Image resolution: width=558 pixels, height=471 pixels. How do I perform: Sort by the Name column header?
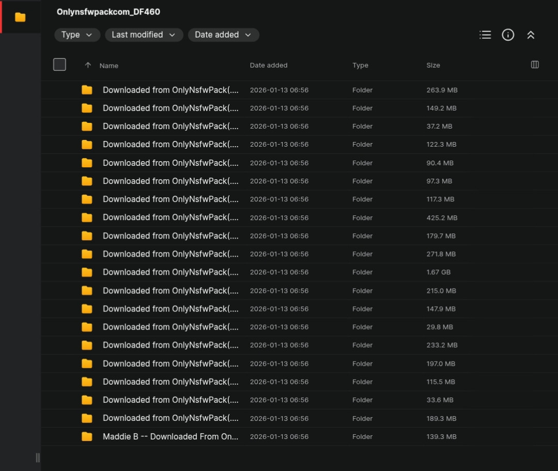(x=109, y=66)
